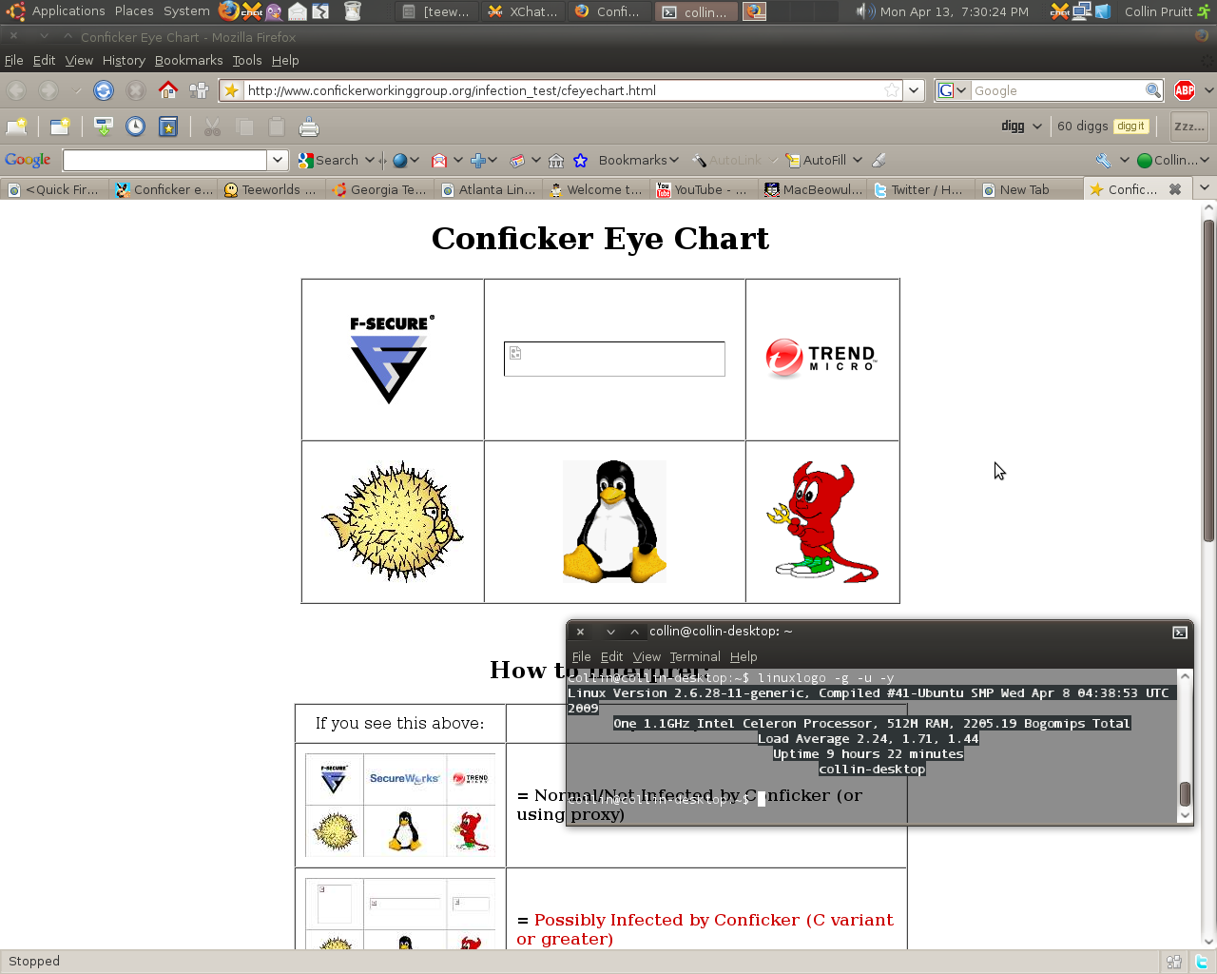Expand Google Toolbar search box dropdown
Screen dimensions: 1217x974
278,160
